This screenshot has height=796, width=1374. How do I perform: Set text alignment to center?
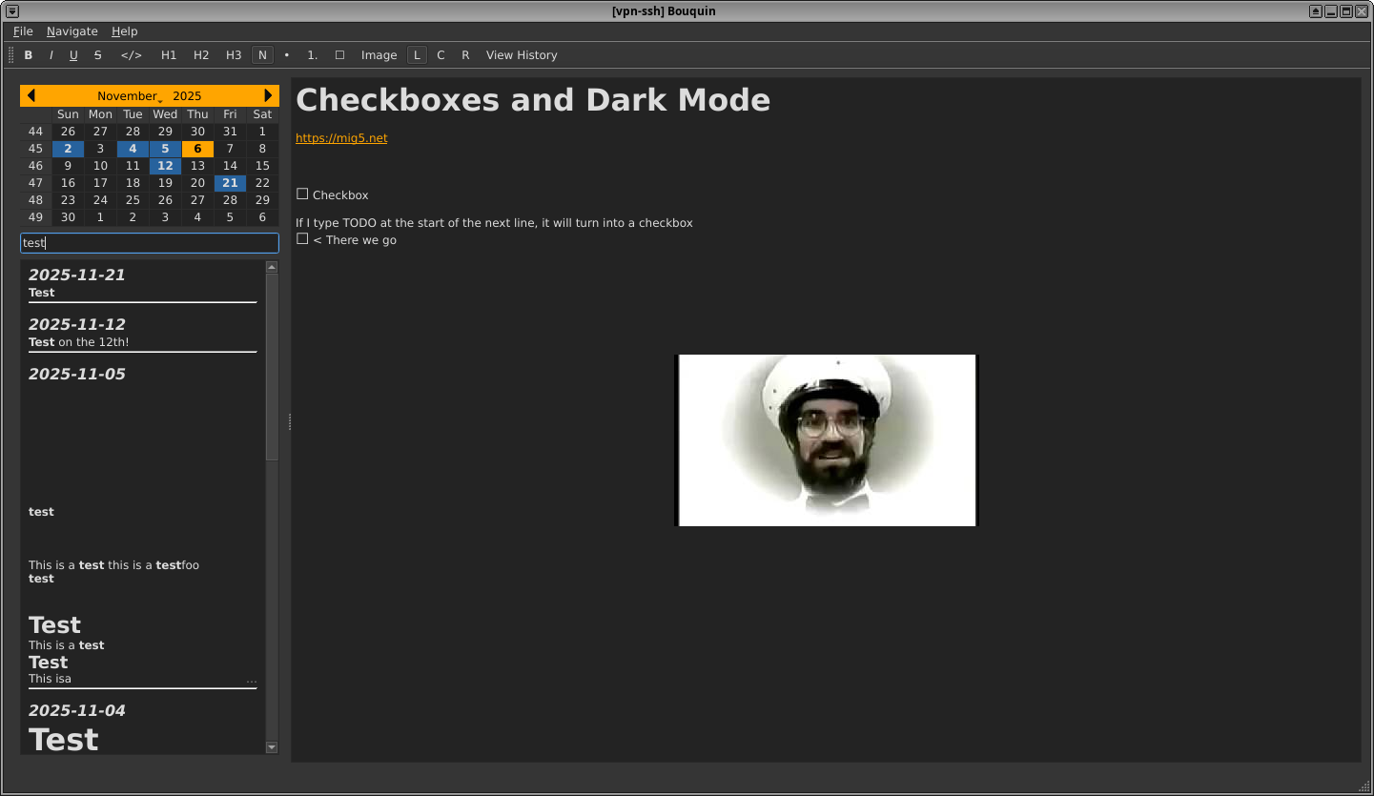441,54
